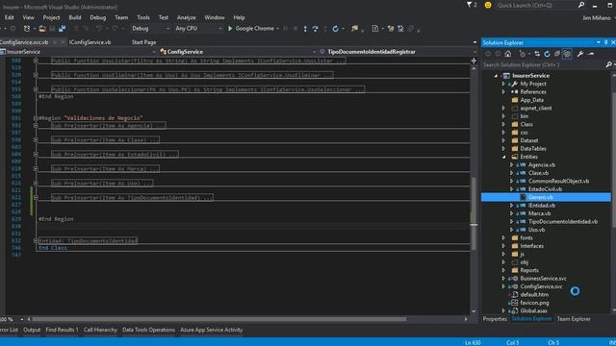The width and height of the screenshot is (616, 346).
Task: Open the Properties tab beside Solution Explorer
Action: coord(495,319)
